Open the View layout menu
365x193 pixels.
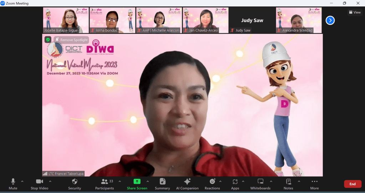coord(355,12)
